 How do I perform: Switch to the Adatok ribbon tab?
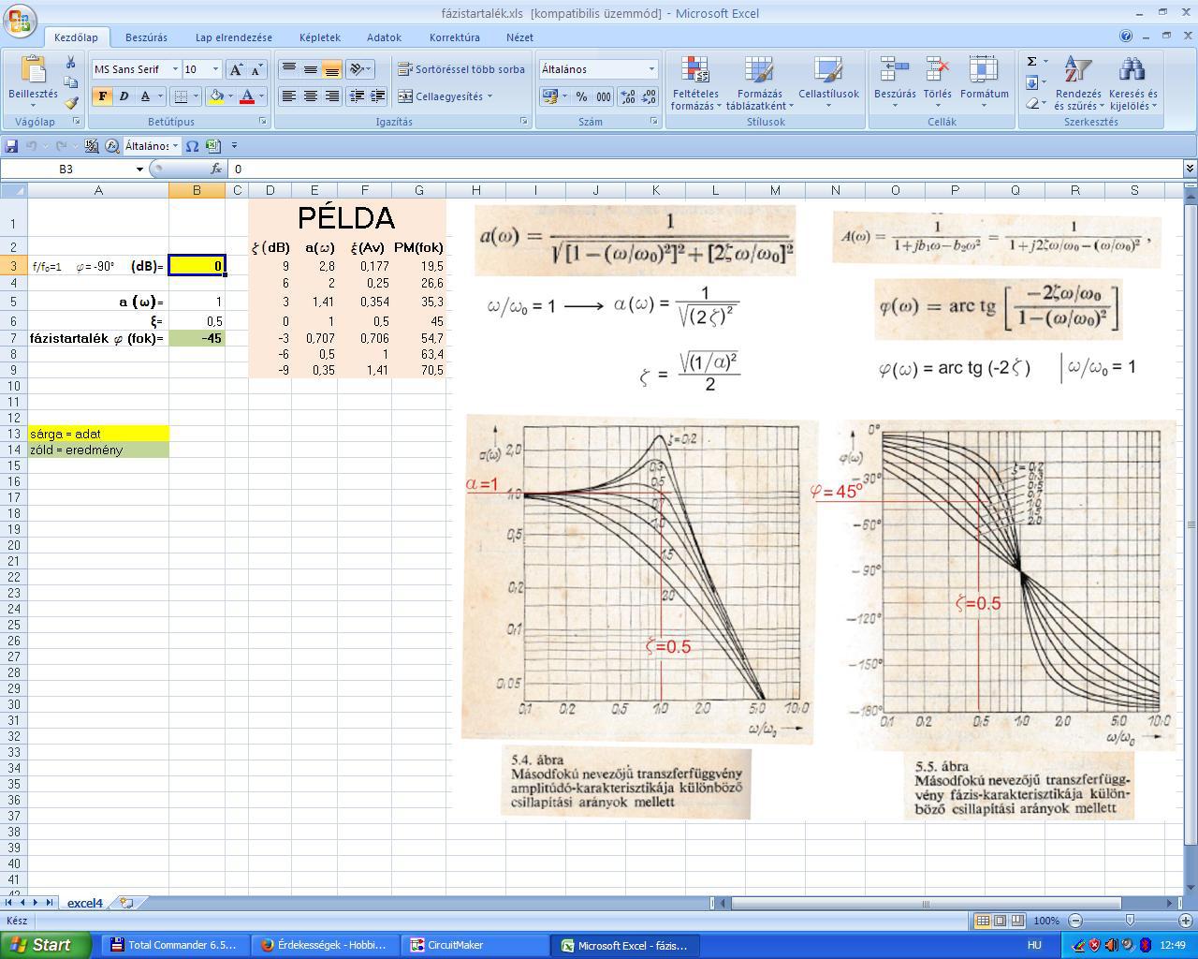pos(384,37)
